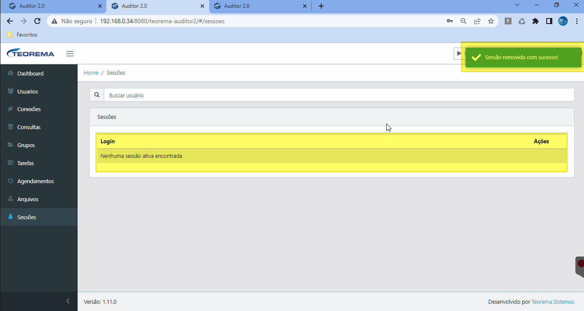
Task: Open the extensions puzzle icon
Action: (x=536, y=21)
